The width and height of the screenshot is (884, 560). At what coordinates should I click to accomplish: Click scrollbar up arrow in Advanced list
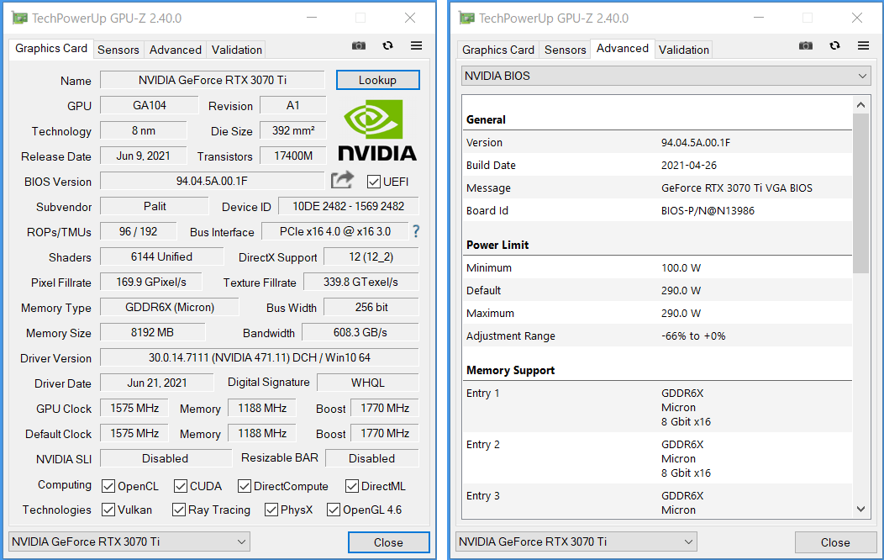[x=860, y=105]
